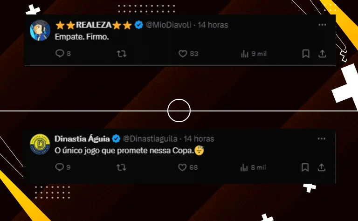Image resolution: width=358 pixels, height=221 pixels.
Task: Share the Dinastia Águia tweet
Action: pyautogui.click(x=322, y=167)
